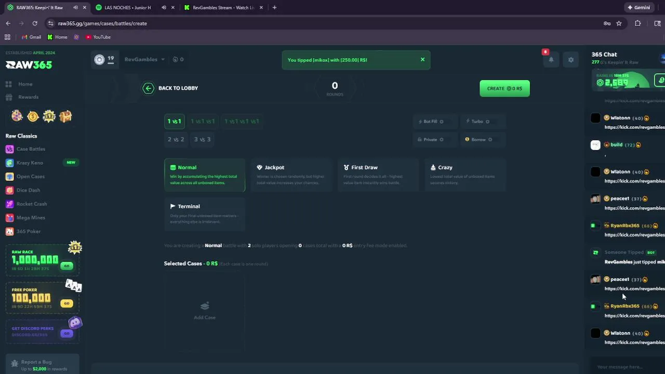Click the coin balance showing 0

pos(178,60)
